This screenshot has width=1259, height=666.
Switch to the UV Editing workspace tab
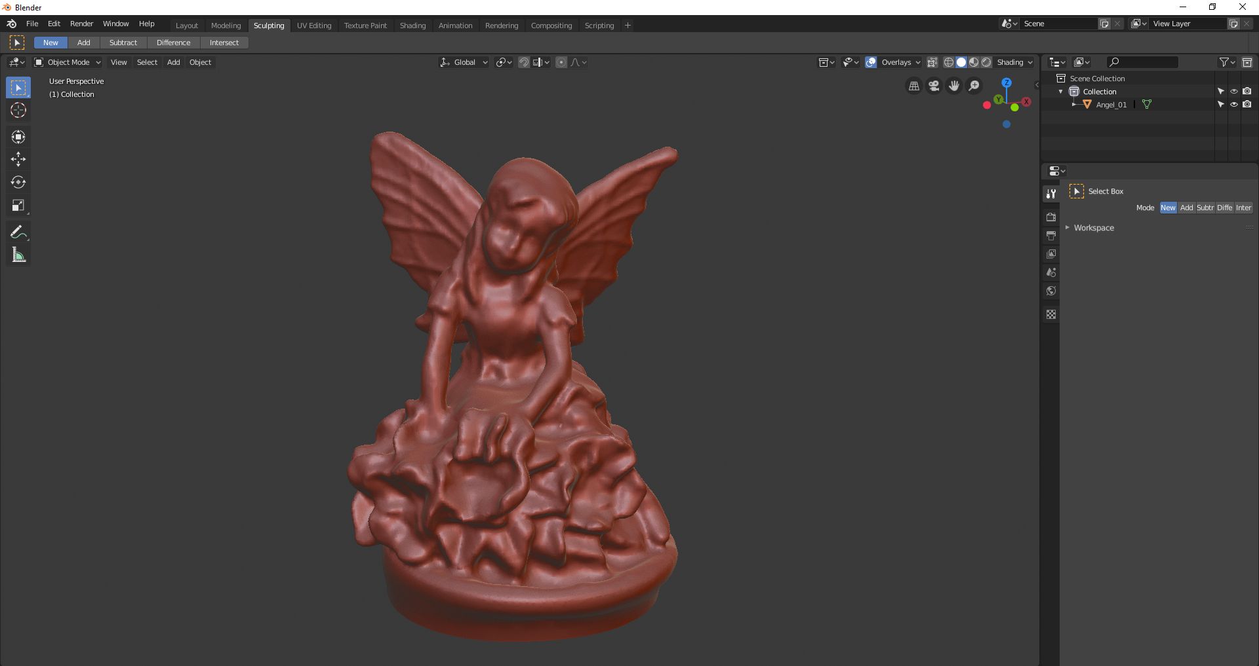(x=314, y=26)
